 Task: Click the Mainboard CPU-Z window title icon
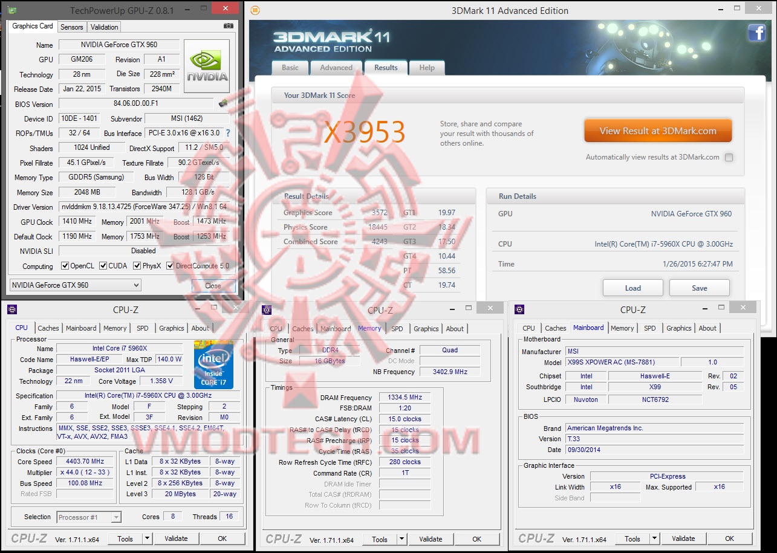tap(519, 309)
